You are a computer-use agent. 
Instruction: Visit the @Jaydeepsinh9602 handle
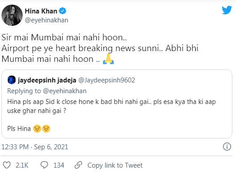(107, 80)
